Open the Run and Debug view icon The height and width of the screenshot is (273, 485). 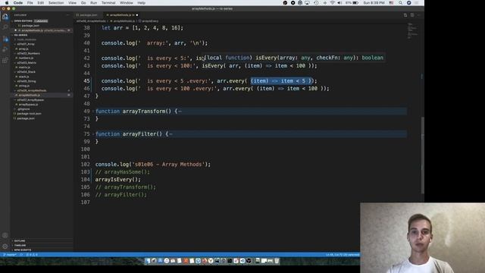click(5, 49)
